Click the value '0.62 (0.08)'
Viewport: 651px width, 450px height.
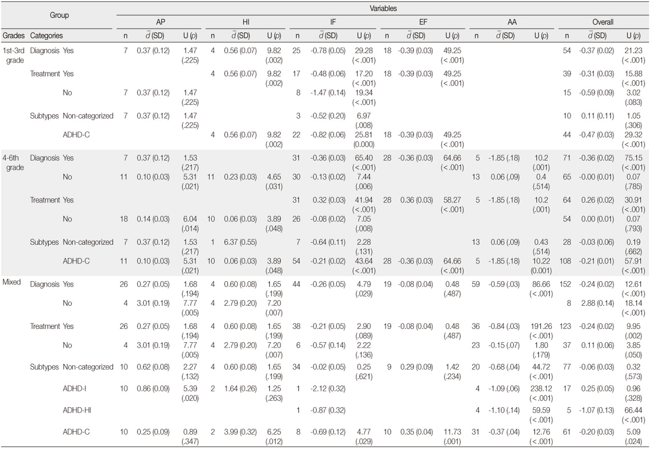(x=153, y=367)
